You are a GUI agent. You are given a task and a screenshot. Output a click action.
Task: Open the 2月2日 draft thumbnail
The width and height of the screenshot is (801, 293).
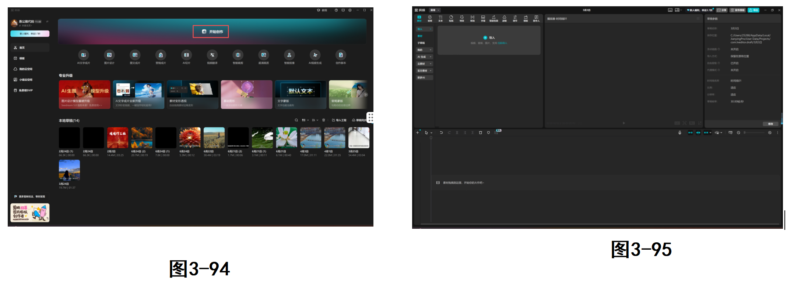[117, 138]
